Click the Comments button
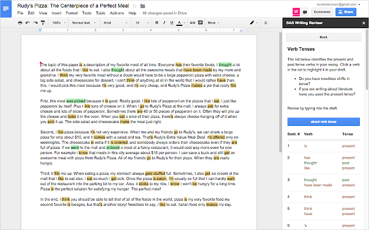 coord(322,11)
